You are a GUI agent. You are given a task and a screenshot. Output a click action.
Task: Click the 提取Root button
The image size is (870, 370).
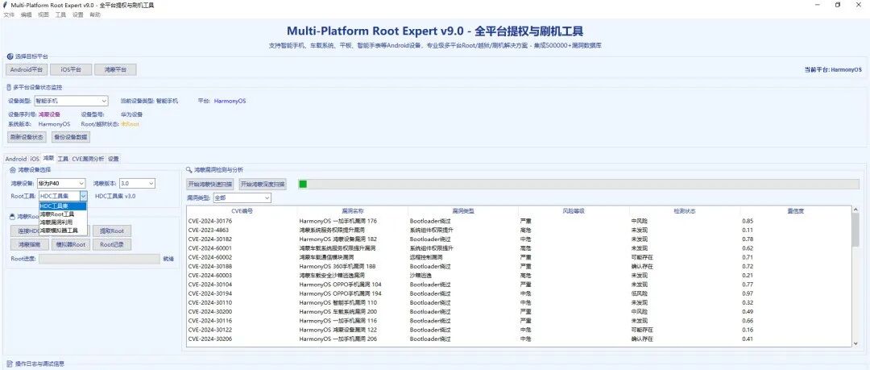112,231
